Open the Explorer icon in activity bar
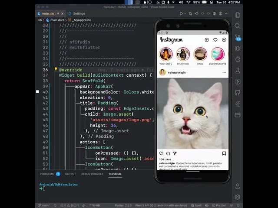Image resolution: width=278 pixels, height=208 pixels. [238, 15]
